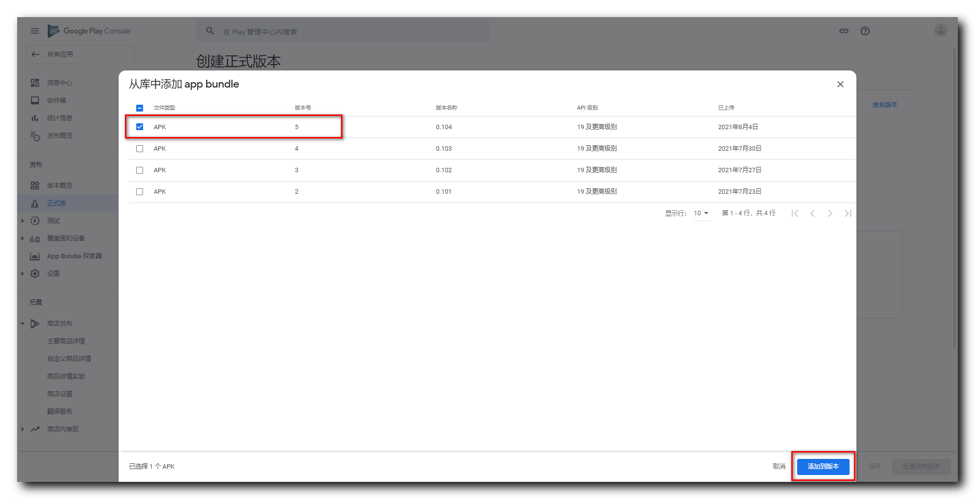Check the APK version 3 checkbox
This screenshot has height=499, width=975.
point(140,170)
